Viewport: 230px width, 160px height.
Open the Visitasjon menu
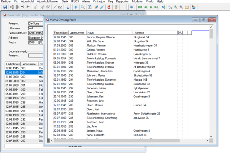pos(100,2)
